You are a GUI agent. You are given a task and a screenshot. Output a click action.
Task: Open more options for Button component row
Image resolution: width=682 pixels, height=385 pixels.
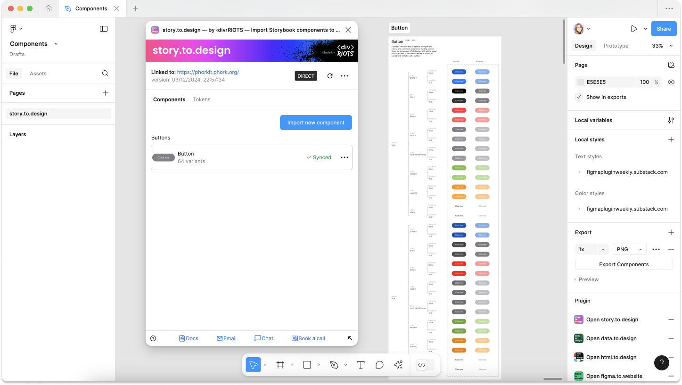click(x=345, y=157)
